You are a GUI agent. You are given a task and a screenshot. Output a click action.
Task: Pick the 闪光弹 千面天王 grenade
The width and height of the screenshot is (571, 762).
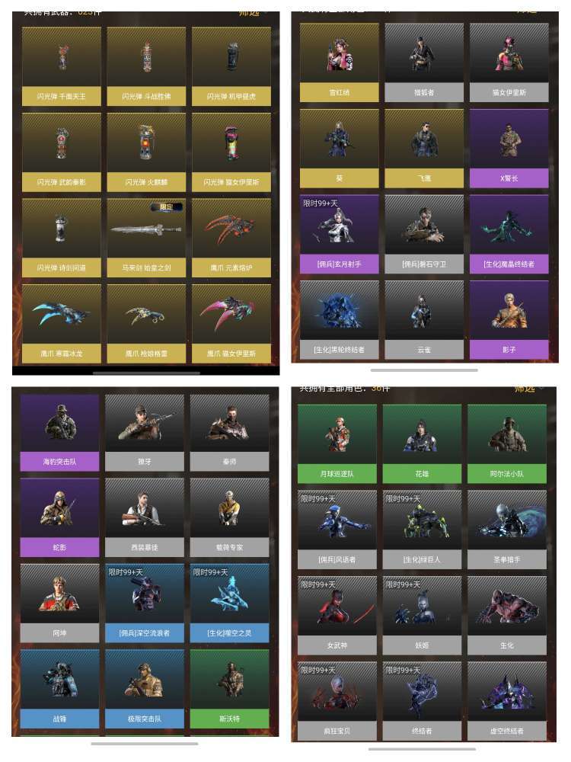click(x=61, y=66)
